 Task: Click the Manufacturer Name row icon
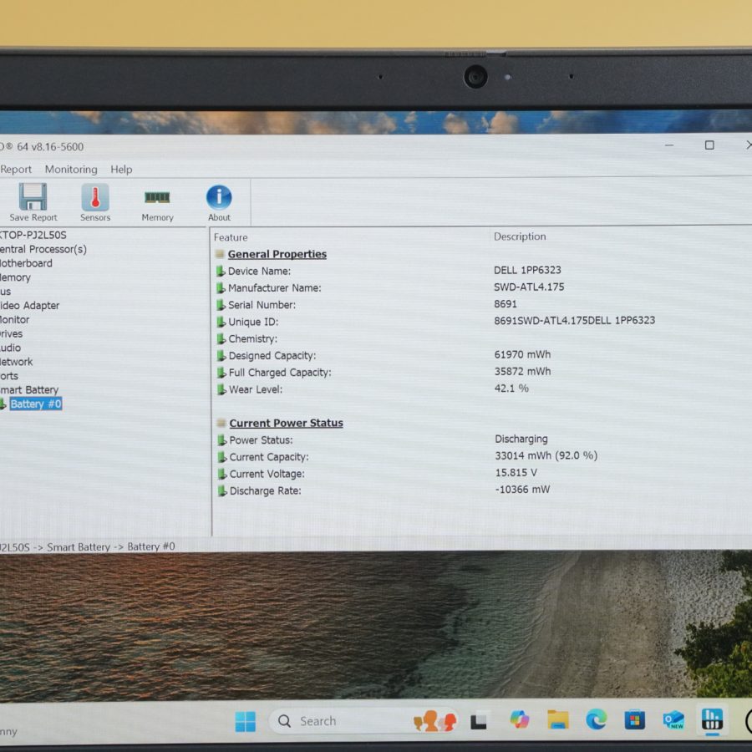coord(221,287)
